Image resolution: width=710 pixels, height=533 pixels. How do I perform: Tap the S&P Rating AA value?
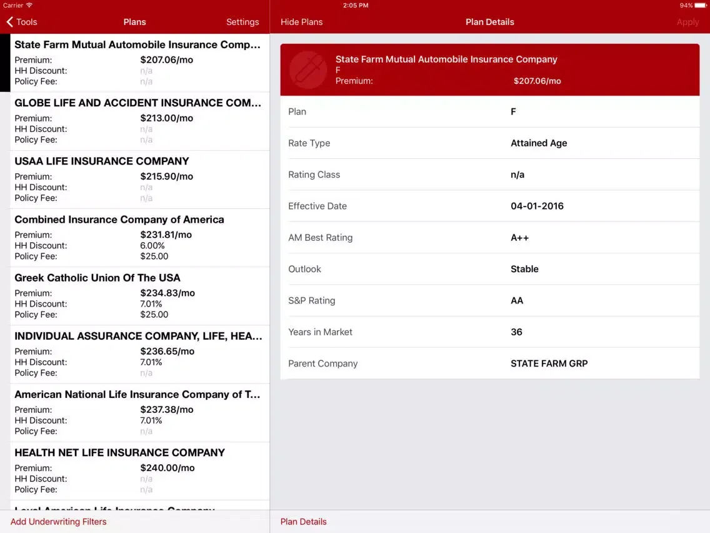pos(517,300)
